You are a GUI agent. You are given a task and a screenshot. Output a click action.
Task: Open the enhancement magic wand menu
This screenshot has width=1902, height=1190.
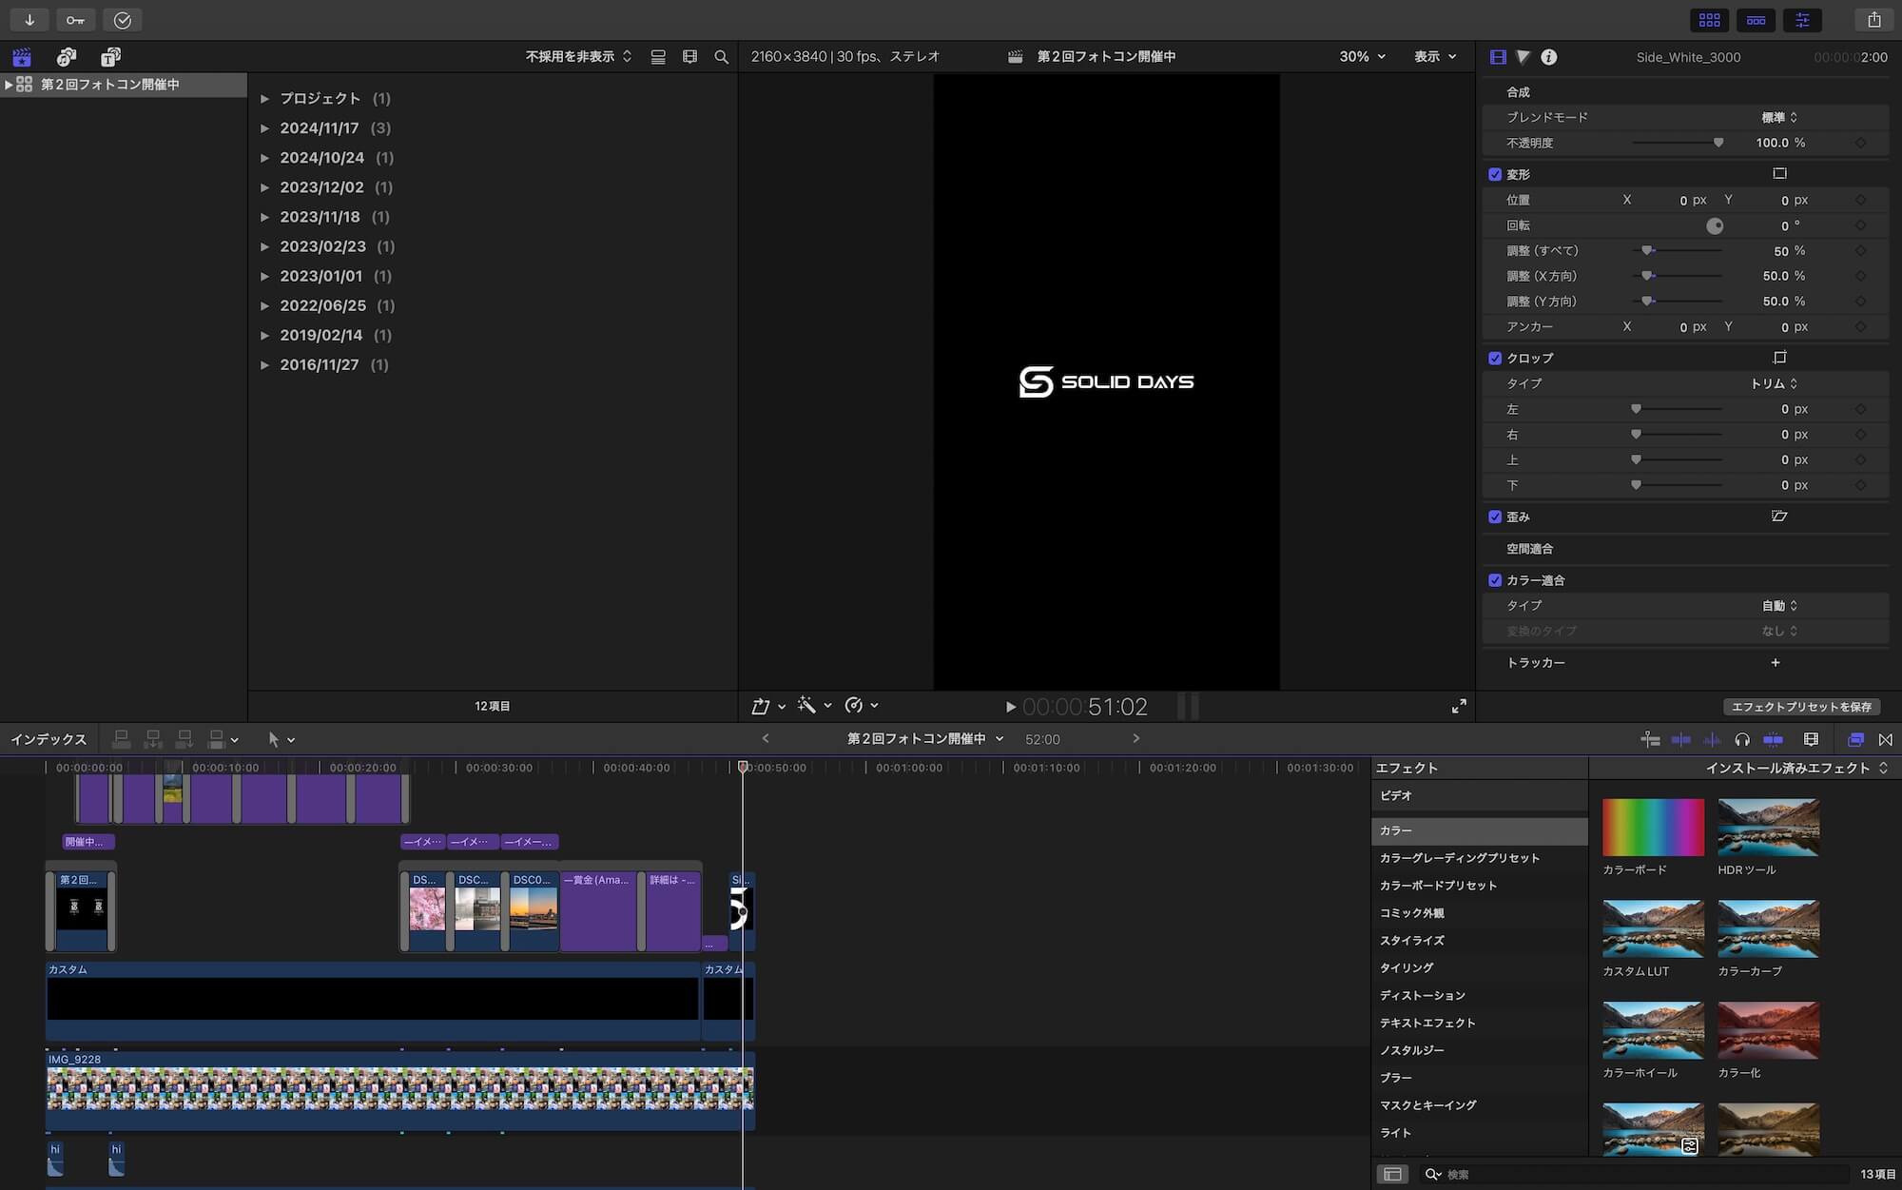pos(814,705)
